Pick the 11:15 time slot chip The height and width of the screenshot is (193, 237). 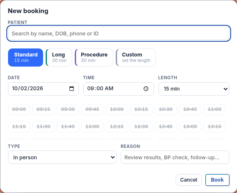pos(19,127)
